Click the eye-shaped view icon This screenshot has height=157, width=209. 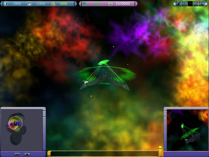pyautogui.click(x=184, y=4)
